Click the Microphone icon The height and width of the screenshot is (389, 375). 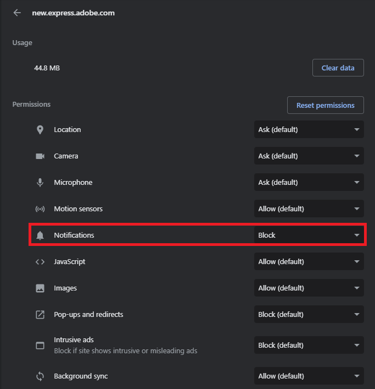click(40, 183)
